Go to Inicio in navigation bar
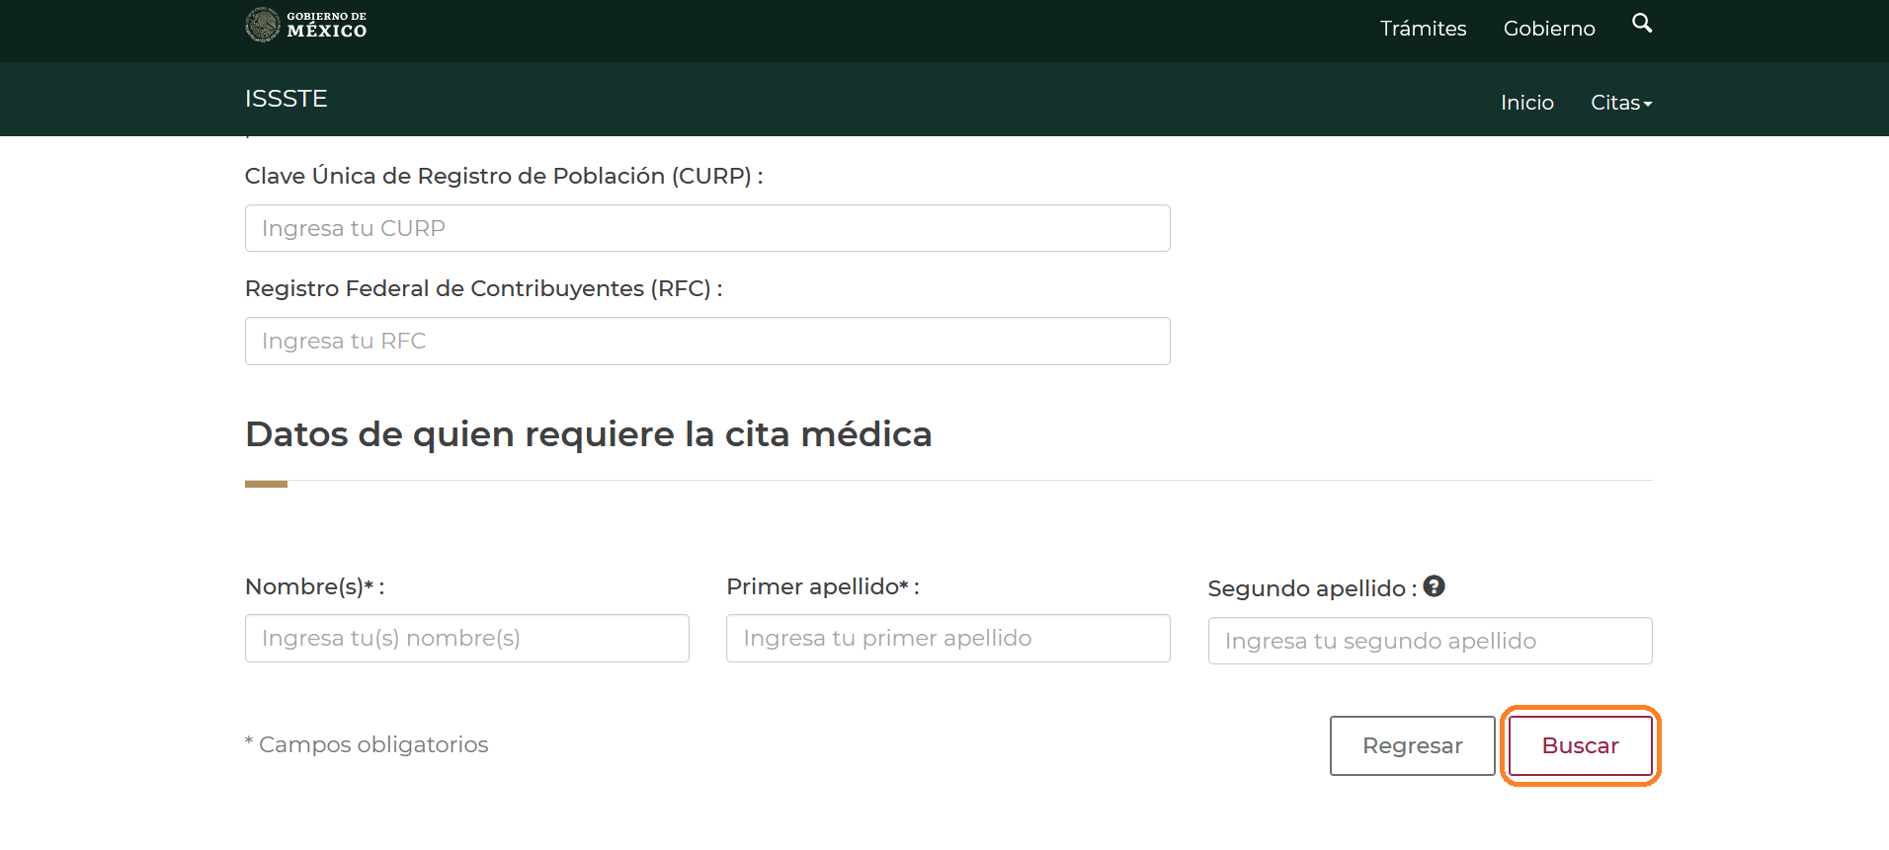The width and height of the screenshot is (1889, 850). click(x=1526, y=103)
